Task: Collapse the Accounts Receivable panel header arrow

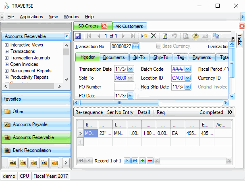Action: [66, 36]
